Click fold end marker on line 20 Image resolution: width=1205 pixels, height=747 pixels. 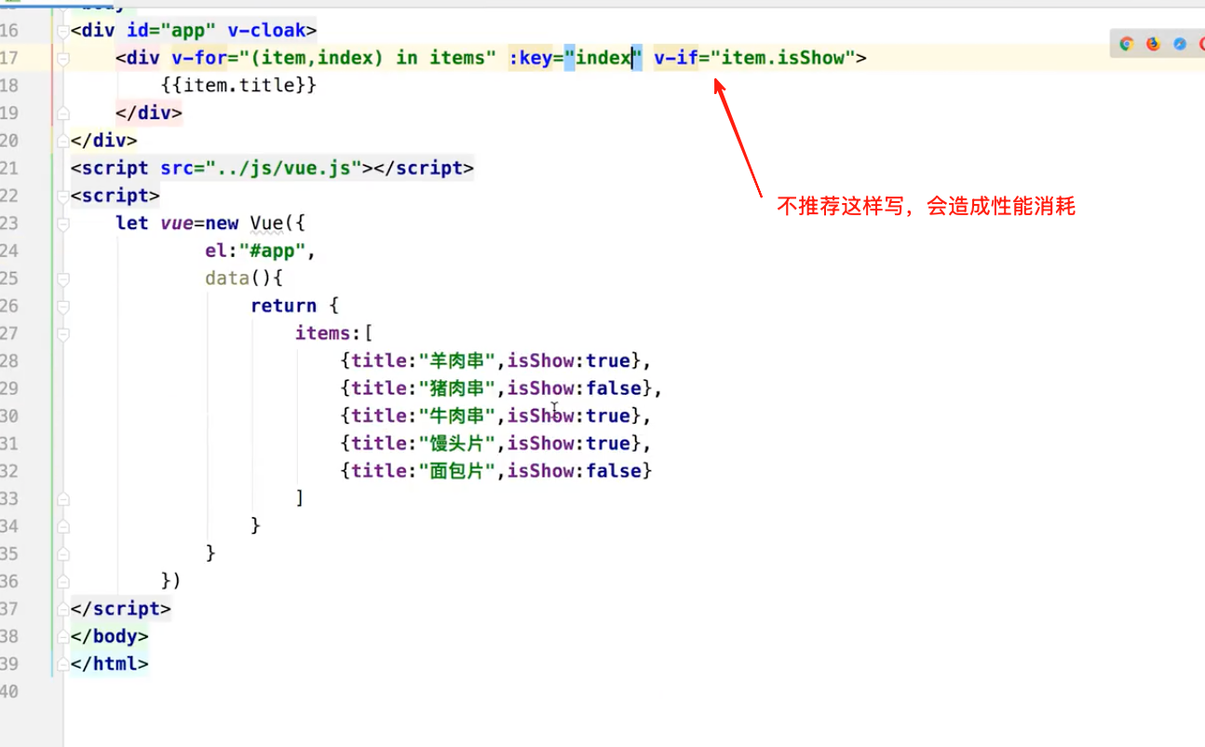62,141
